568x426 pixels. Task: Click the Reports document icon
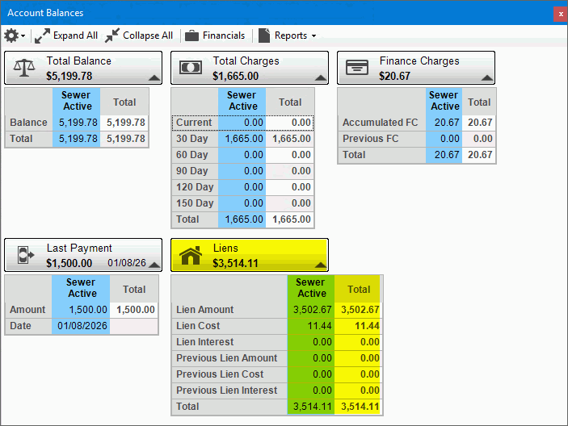pyautogui.click(x=264, y=35)
